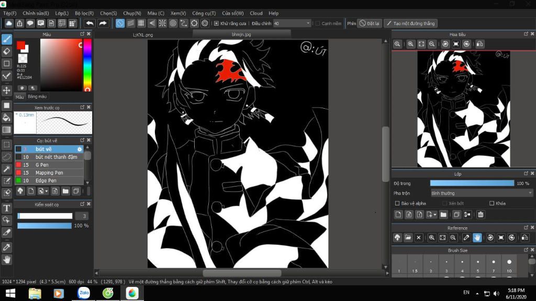This screenshot has width=536, height=301.
Task: Click the transparent color swatch
Action: point(23,59)
